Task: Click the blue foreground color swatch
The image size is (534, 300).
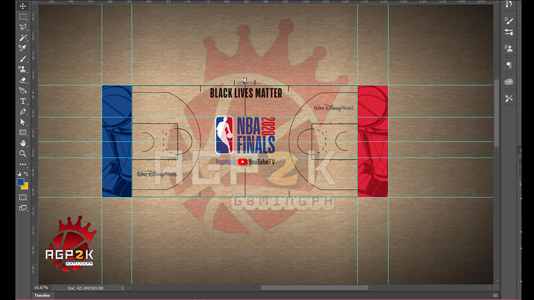Action: (21, 182)
